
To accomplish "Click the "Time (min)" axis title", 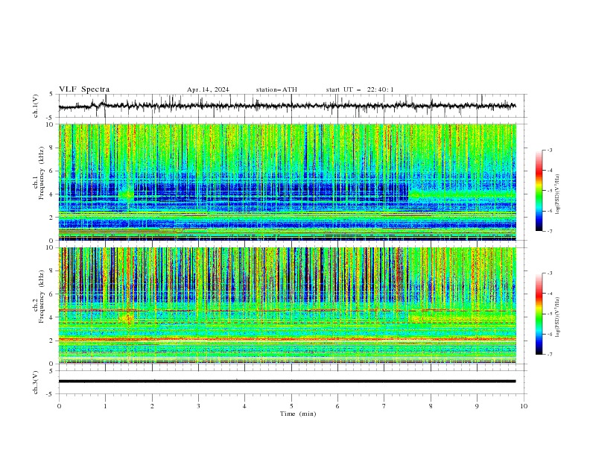I will click(x=298, y=414).
